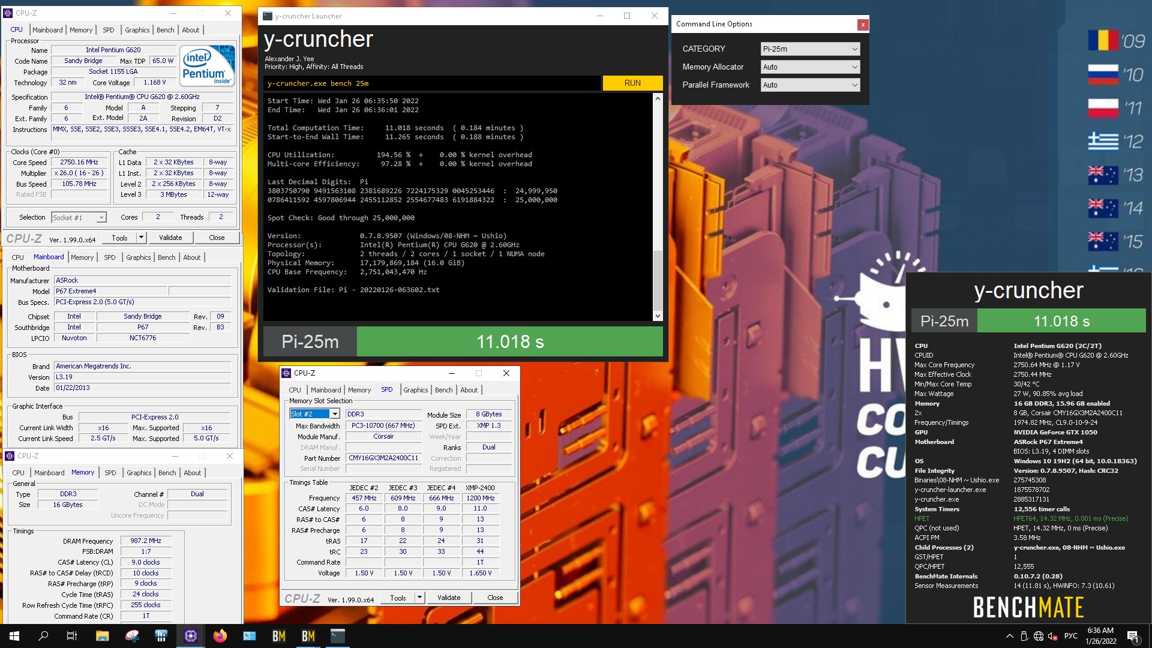Viewport: 1152px width, 648px height.
Task: Open the Snipping Tool taskbar icon
Action: point(132,636)
